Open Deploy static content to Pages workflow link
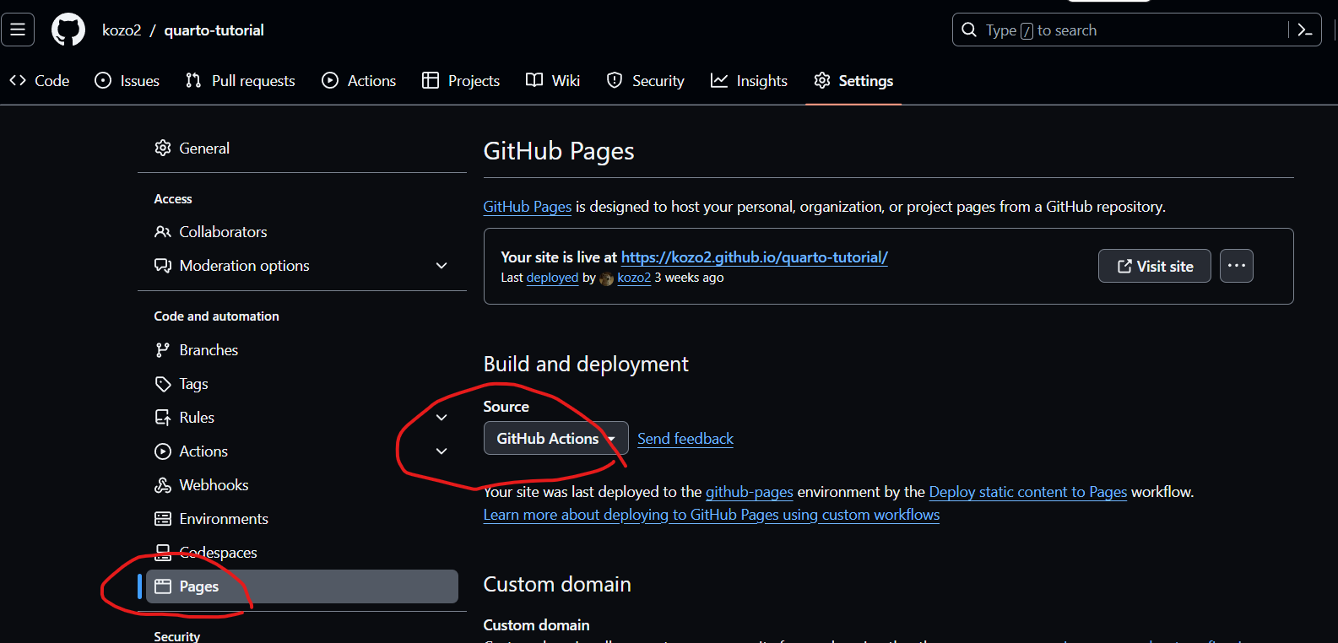 pos(1027,491)
